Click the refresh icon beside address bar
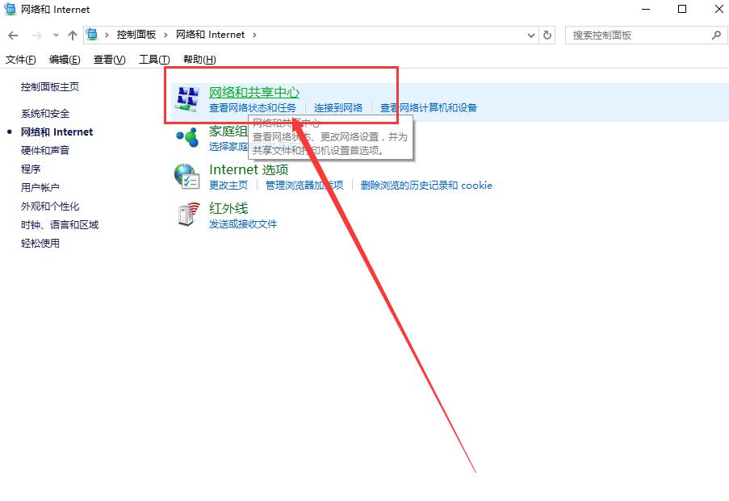The height and width of the screenshot is (501, 729). (548, 35)
